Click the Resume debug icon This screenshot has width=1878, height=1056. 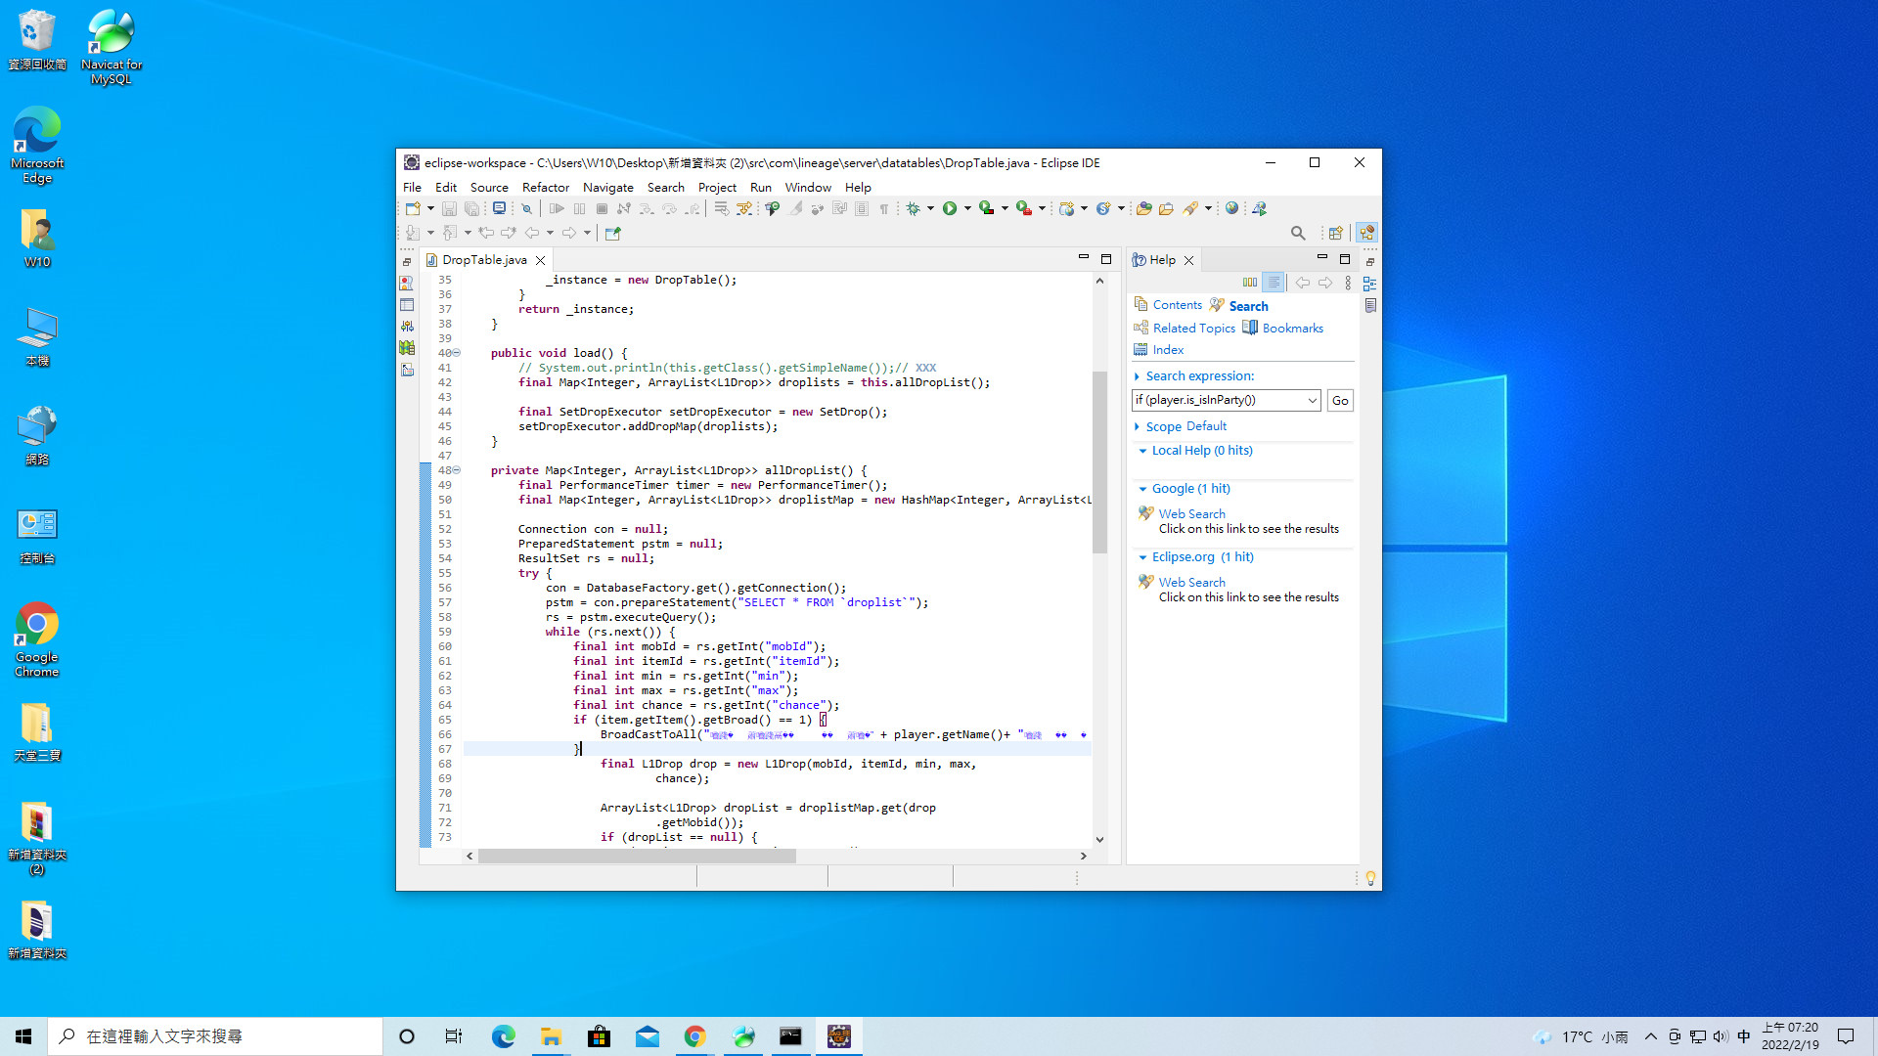click(x=557, y=208)
